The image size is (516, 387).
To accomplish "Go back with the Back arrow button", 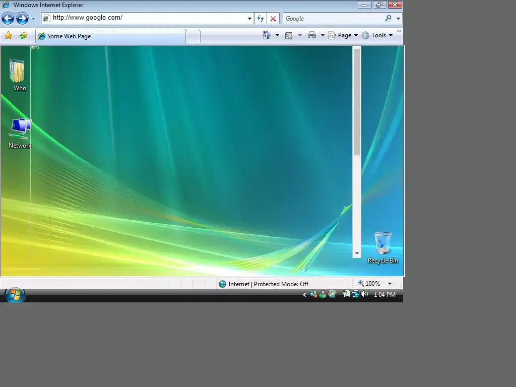I will coord(8,19).
